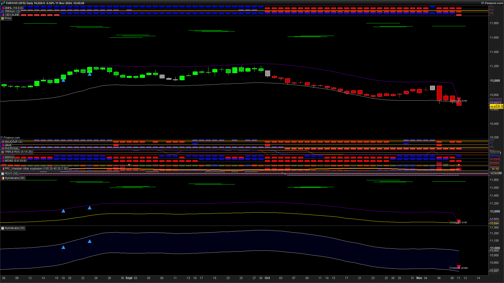Click the IT-Finance.com link at top right
This screenshot has width=504, height=283.
pos(492,3)
